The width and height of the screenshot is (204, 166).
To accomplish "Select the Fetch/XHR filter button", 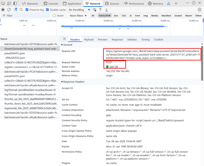I will [104, 16].
